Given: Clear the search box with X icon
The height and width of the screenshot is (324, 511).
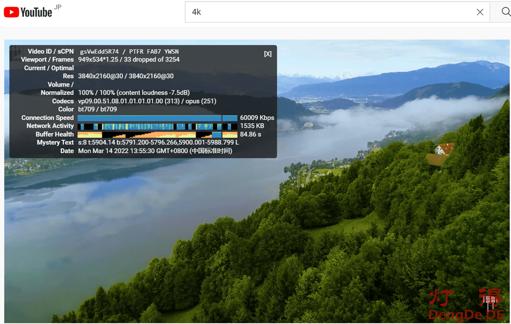Looking at the screenshot, I should pyautogui.click(x=480, y=12).
